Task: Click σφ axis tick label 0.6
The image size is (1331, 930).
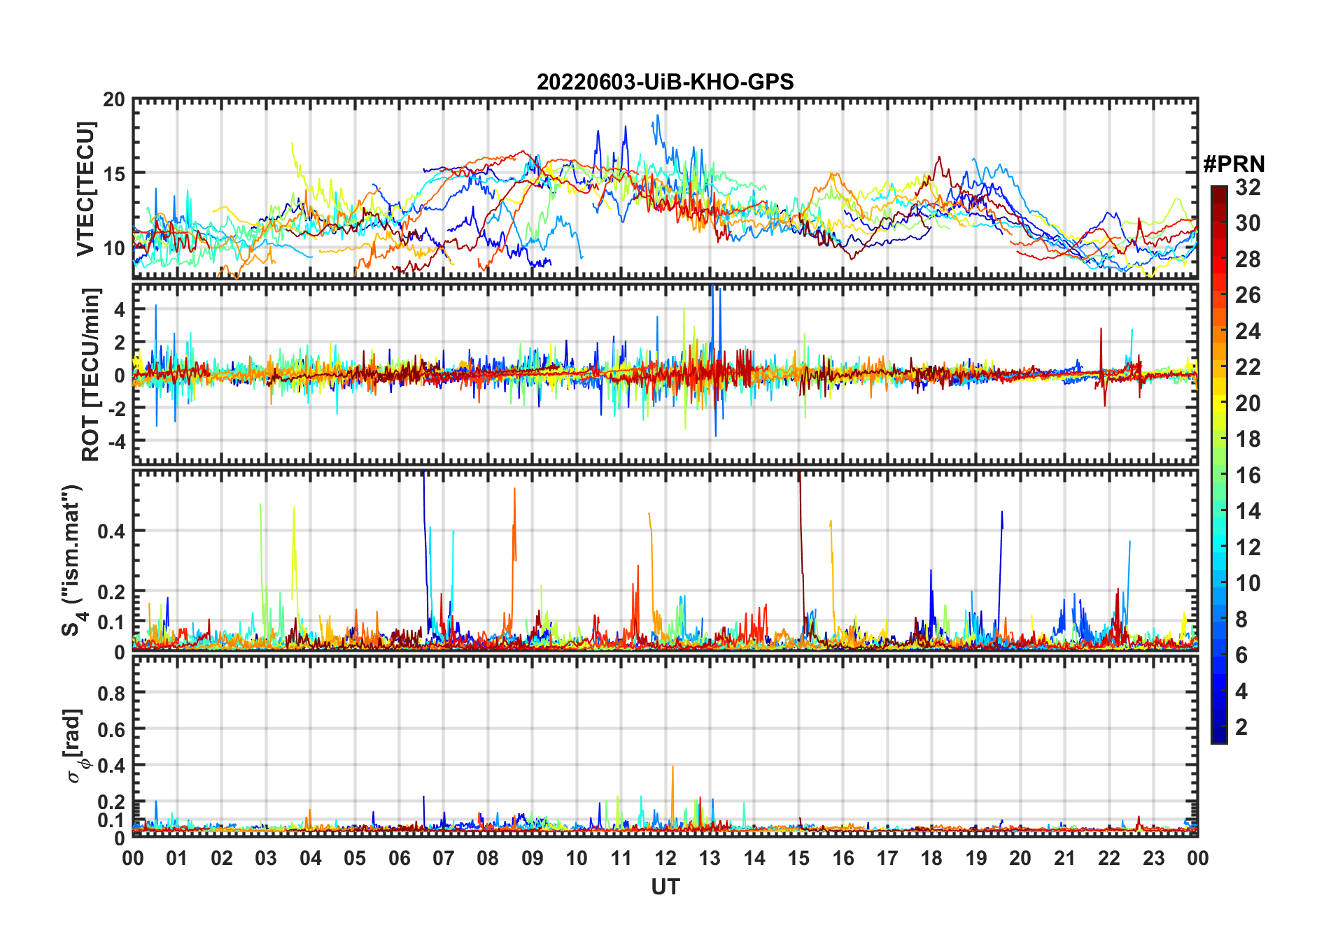Action: pyautogui.click(x=111, y=730)
